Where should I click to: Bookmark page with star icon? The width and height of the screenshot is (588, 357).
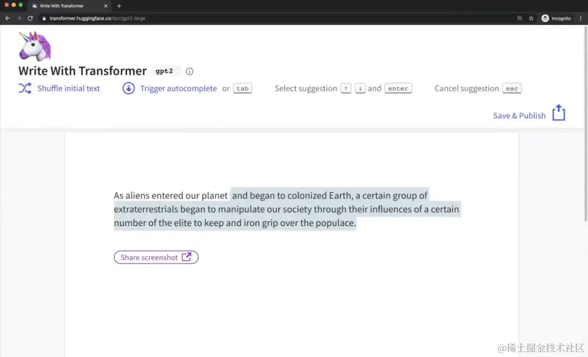531,18
